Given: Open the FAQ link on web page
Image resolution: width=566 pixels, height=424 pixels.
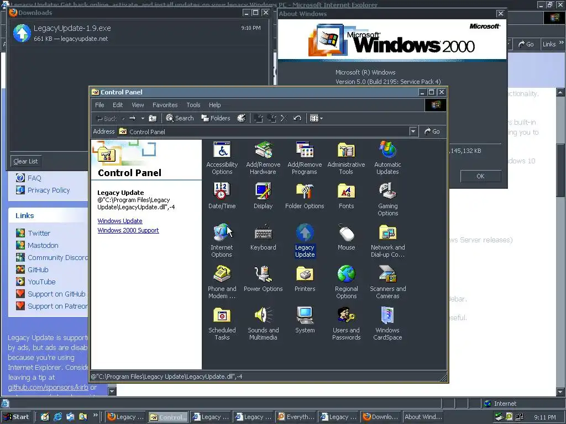Looking at the screenshot, I should tap(34, 178).
